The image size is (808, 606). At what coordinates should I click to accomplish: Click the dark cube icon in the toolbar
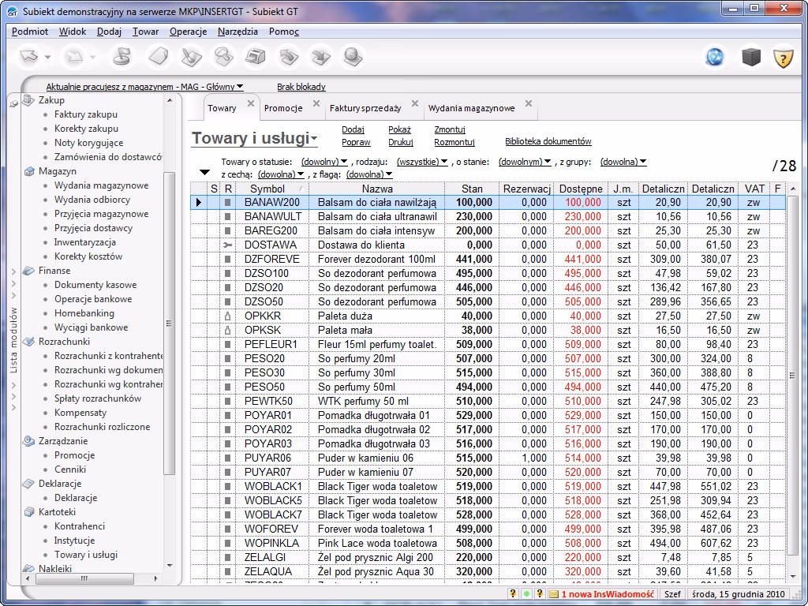pyautogui.click(x=750, y=58)
